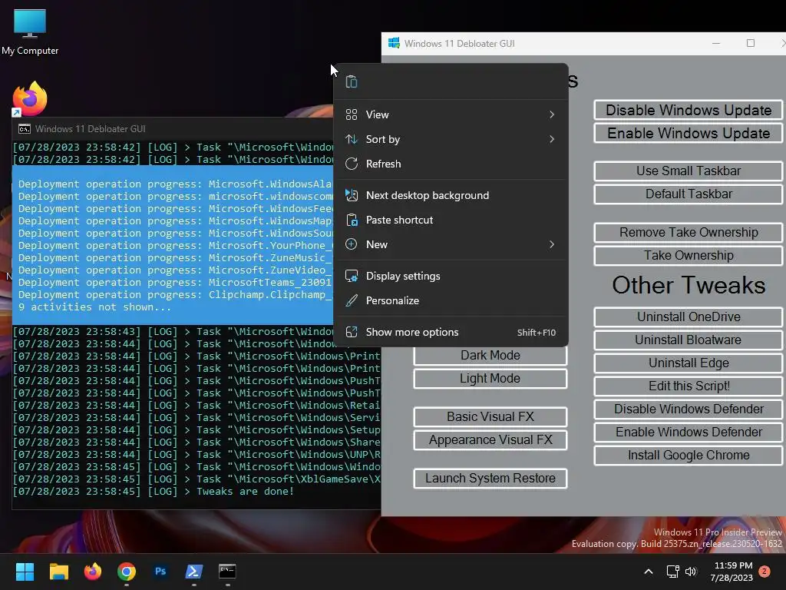Click '9 activities not shown...' console text
Image resolution: width=786 pixels, height=590 pixels.
pos(94,307)
